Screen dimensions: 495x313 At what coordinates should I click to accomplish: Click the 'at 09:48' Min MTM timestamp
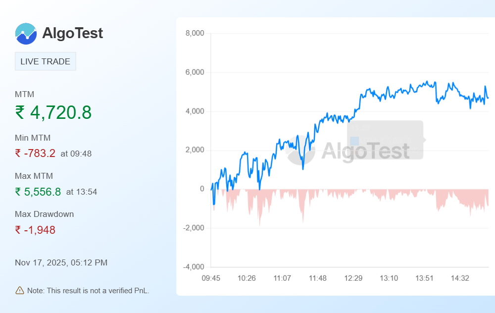tap(76, 154)
